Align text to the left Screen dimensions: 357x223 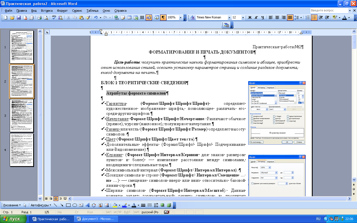pyautogui.click(x=271, y=17)
